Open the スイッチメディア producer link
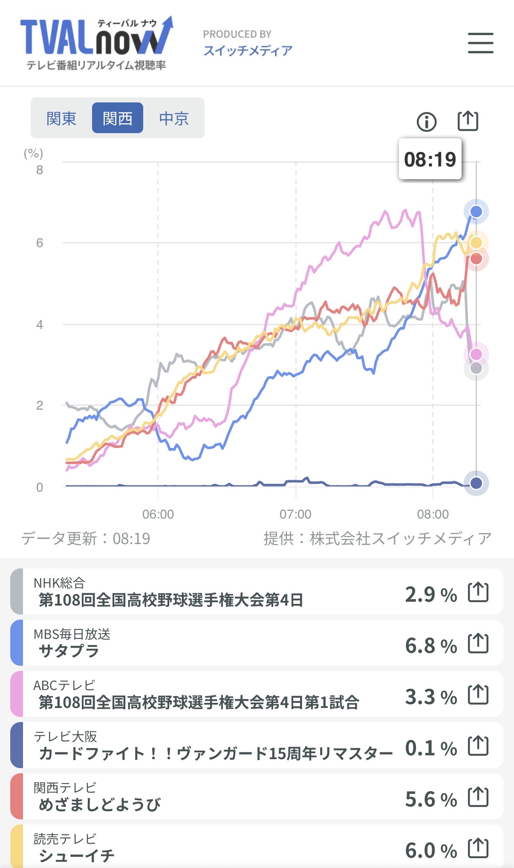This screenshot has width=514, height=868. pyautogui.click(x=248, y=51)
